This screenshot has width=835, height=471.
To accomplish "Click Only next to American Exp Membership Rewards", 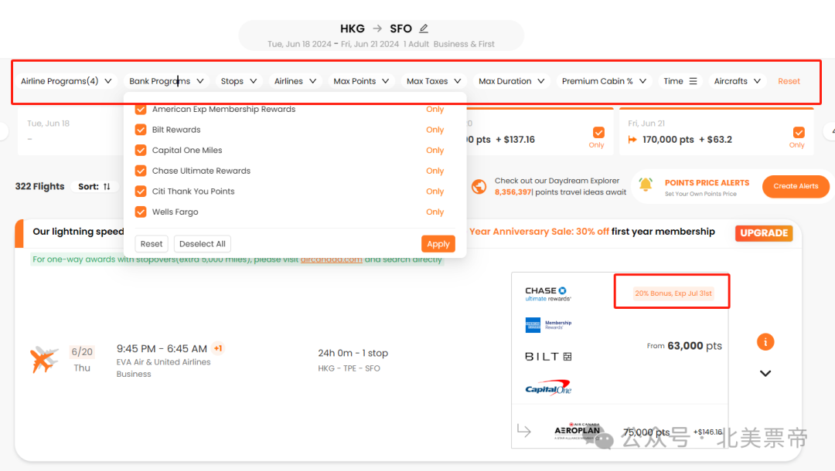I will click(435, 109).
